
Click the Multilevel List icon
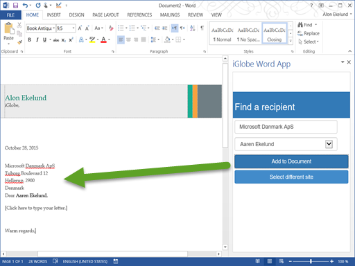(x=144, y=28)
